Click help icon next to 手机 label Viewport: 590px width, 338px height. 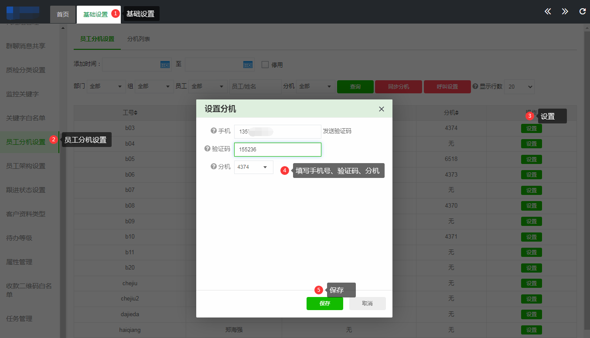(x=214, y=131)
